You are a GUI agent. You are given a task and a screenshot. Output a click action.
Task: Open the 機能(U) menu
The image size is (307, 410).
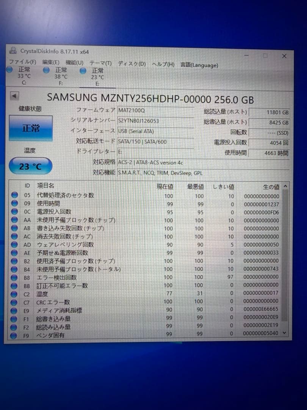[74, 63]
